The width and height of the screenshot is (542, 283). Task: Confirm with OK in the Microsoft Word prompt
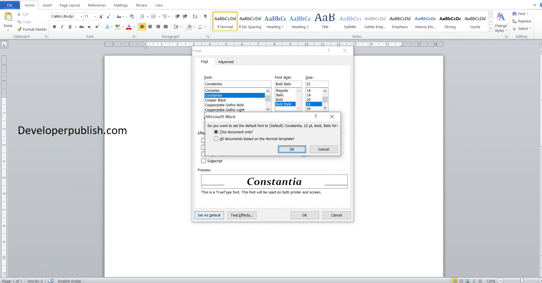pos(292,149)
